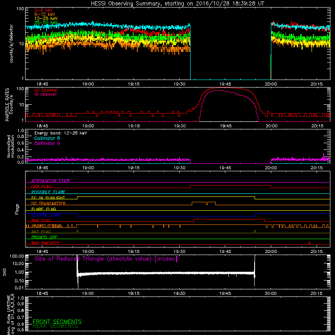Select the SC IN SUNLIGHT flag label
This screenshot has height=335, width=335.
[48, 198]
